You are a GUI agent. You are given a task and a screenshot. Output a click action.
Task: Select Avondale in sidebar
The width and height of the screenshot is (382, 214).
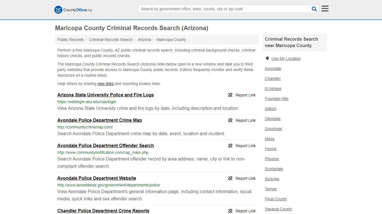(273, 69)
